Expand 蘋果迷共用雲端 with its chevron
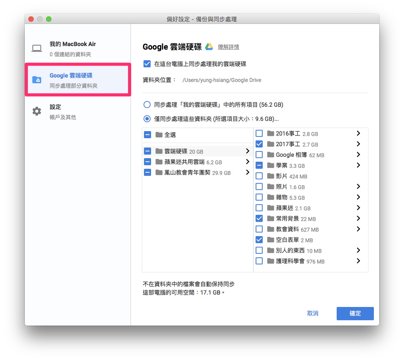The width and height of the screenshot is (404, 361). pyautogui.click(x=248, y=162)
